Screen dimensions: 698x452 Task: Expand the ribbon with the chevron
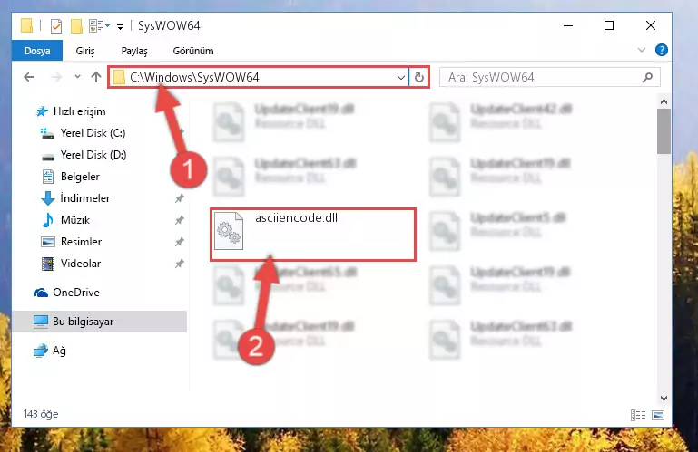(642, 50)
